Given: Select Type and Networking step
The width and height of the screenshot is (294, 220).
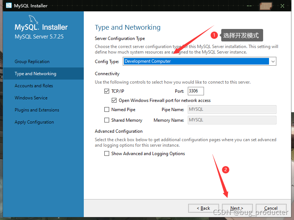Looking at the screenshot, I should click(43, 74).
